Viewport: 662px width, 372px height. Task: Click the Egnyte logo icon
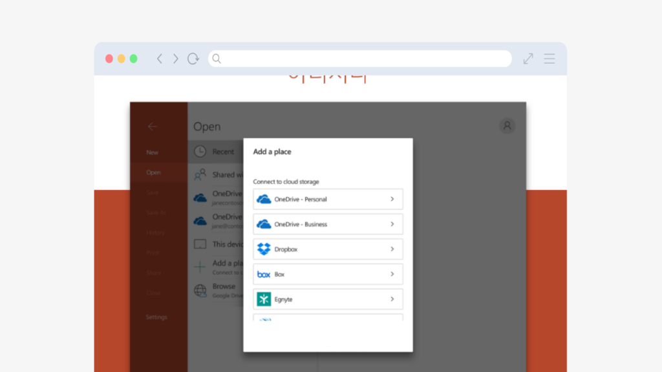tap(264, 299)
